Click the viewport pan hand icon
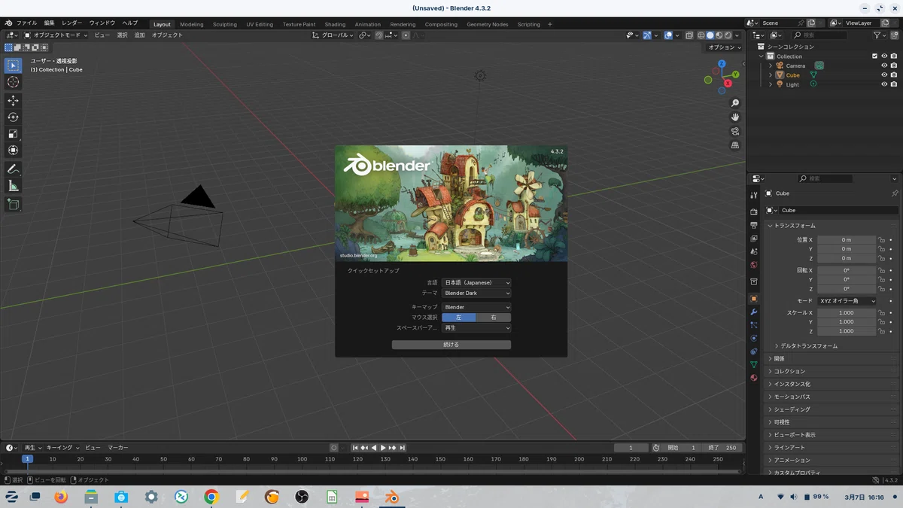The height and width of the screenshot is (508, 903). point(735,117)
